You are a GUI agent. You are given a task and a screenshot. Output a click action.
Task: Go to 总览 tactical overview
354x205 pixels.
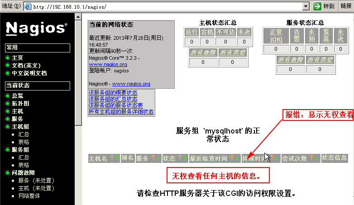[x=17, y=96]
